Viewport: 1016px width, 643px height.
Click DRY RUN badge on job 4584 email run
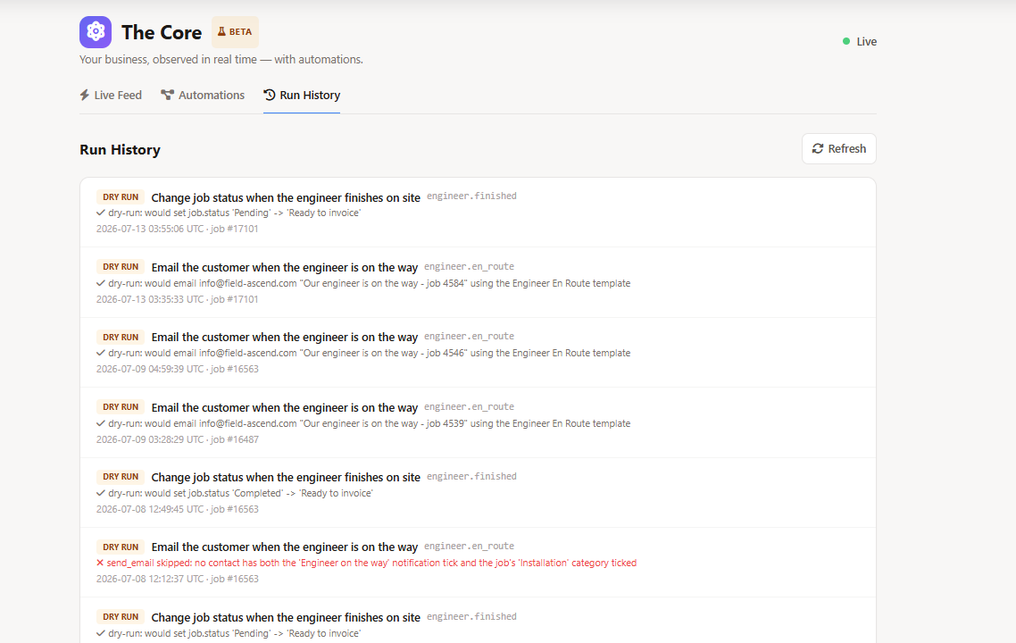[121, 266]
